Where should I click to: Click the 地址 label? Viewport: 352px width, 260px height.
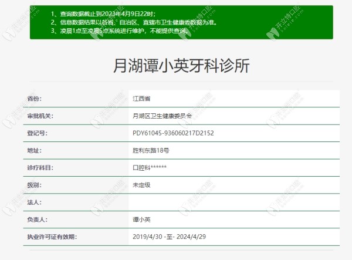tap(35, 150)
